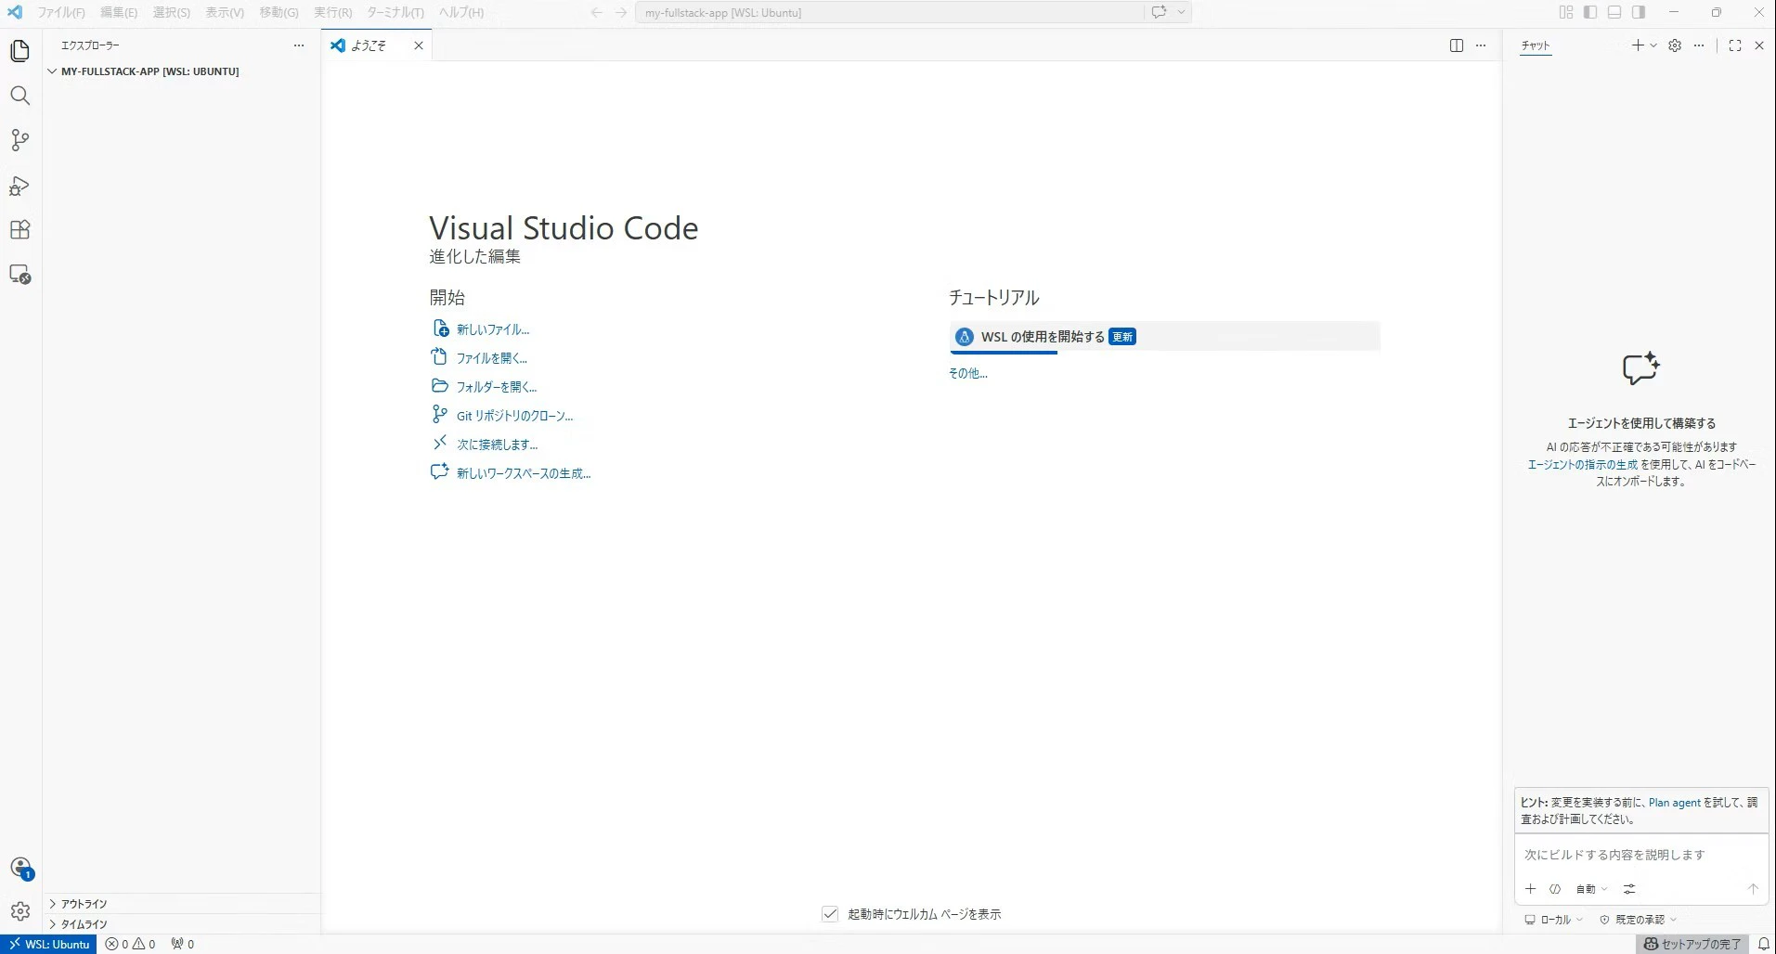This screenshot has width=1776, height=954.
Task: Maximize the chat panel
Action: 1735,45
